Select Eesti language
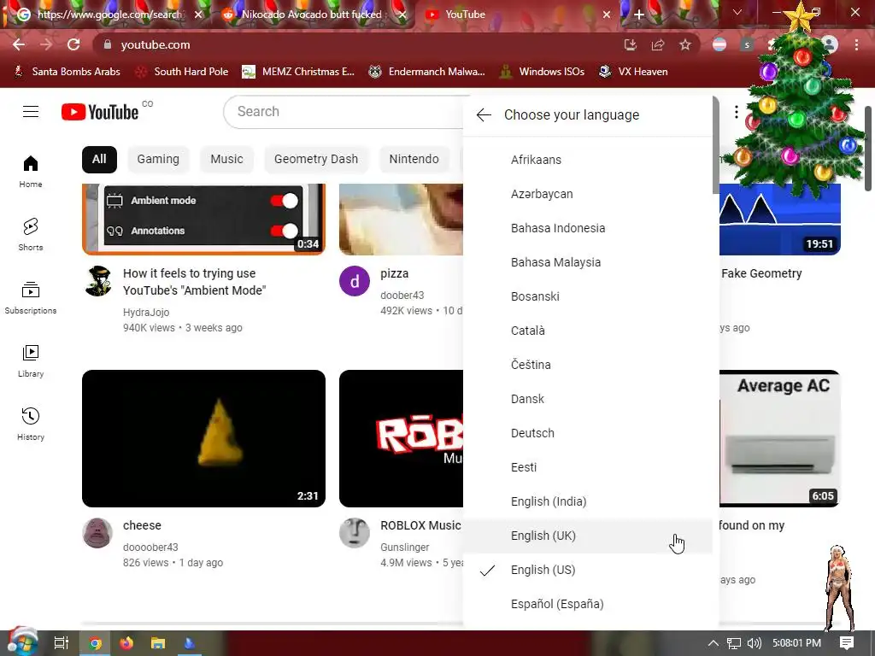This screenshot has width=875, height=656. coord(588,467)
